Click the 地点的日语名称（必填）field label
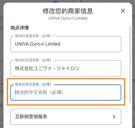This screenshot has height=128, width=135. tap(33, 60)
